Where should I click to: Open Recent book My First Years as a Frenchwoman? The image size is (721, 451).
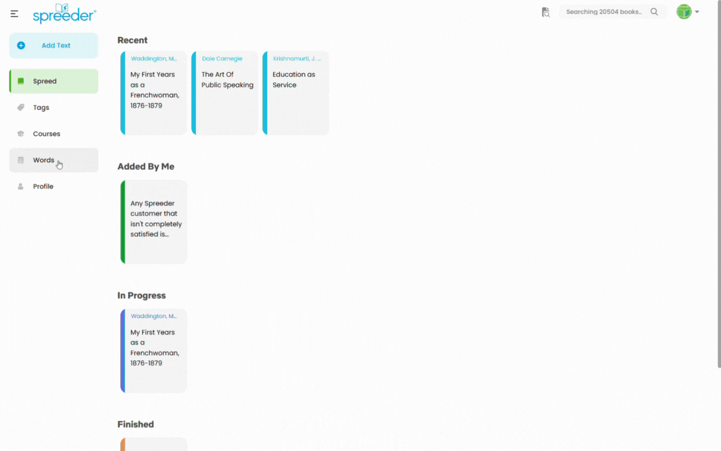coord(153,93)
